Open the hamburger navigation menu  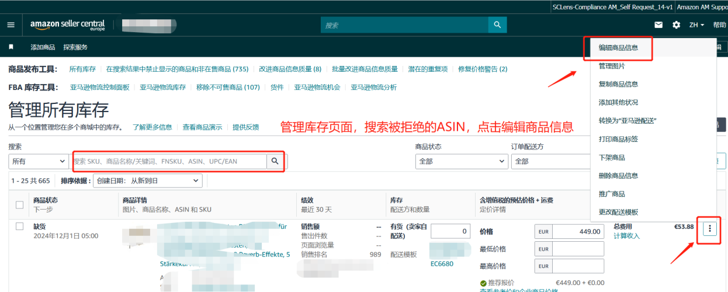(11, 25)
